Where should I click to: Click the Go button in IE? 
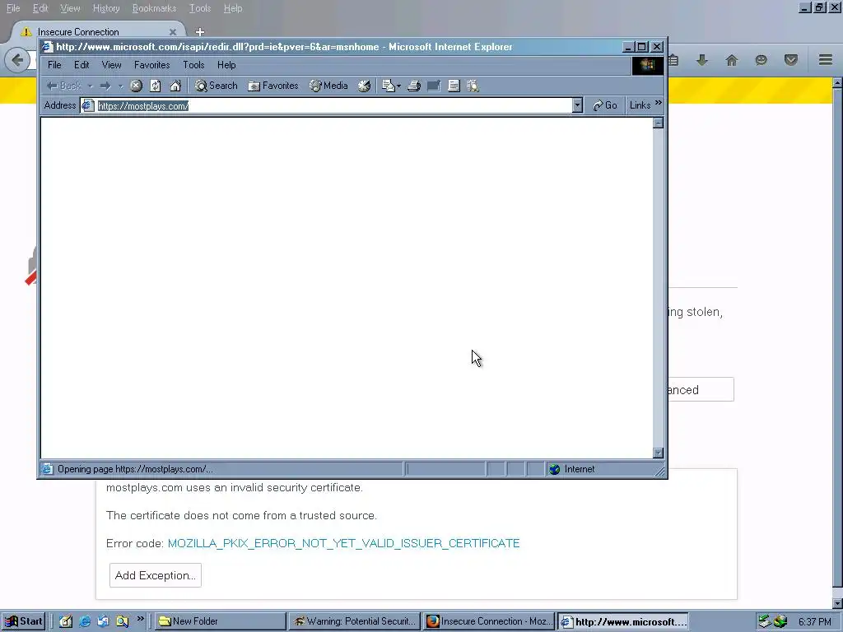point(605,105)
